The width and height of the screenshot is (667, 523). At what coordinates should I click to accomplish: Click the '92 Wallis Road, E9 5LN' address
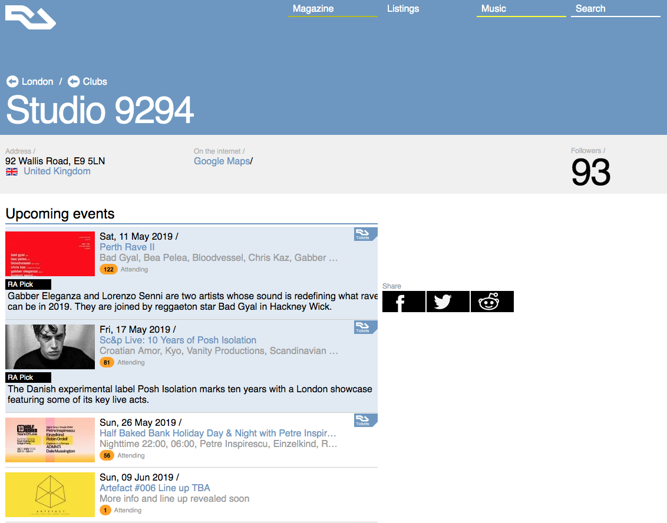tap(55, 161)
